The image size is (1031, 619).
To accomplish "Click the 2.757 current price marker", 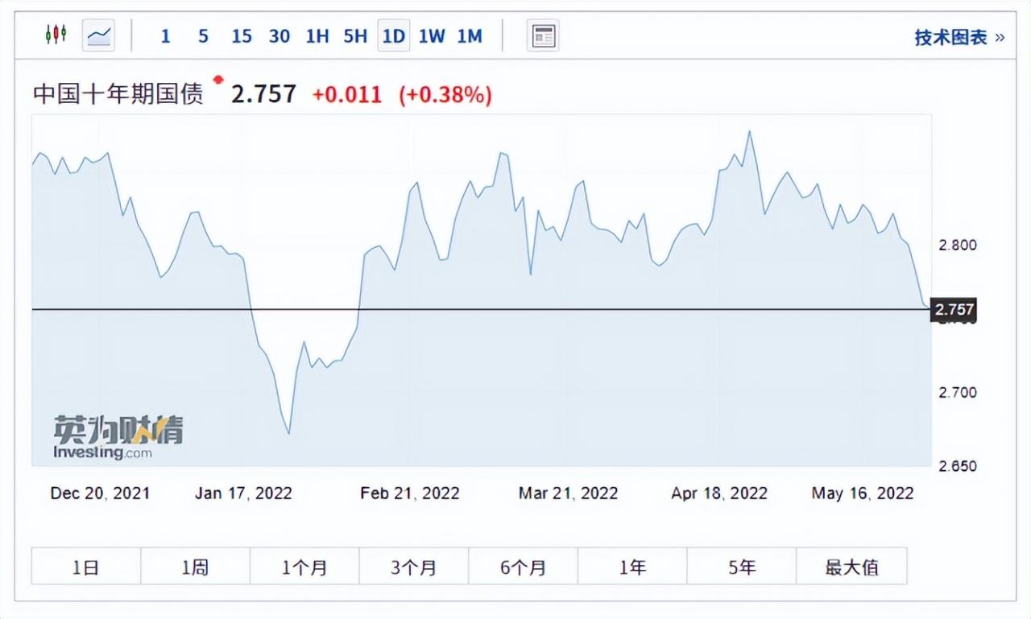I will pyautogui.click(x=954, y=309).
